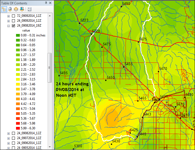Screen dimensions: 195x150
Task: Click the '0.96 - 1.26' legend label
Action: pyautogui.click(x=28, y=50)
